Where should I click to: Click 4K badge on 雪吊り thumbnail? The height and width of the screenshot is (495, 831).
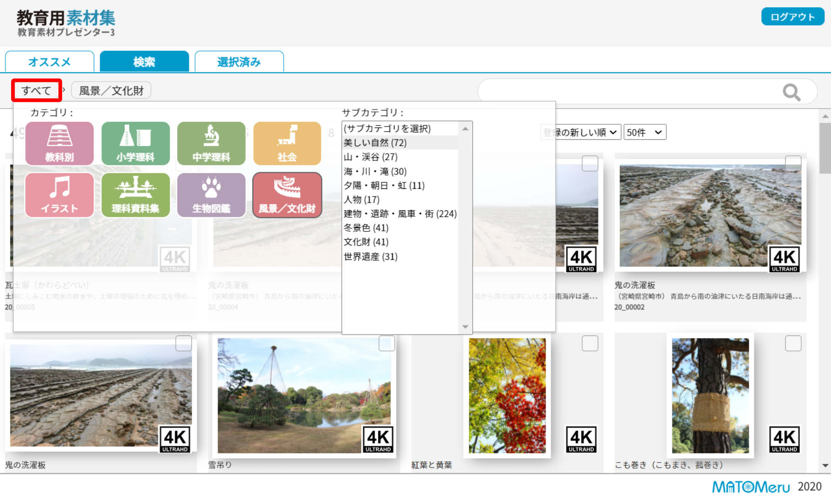pyautogui.click(x=378, y=440)
